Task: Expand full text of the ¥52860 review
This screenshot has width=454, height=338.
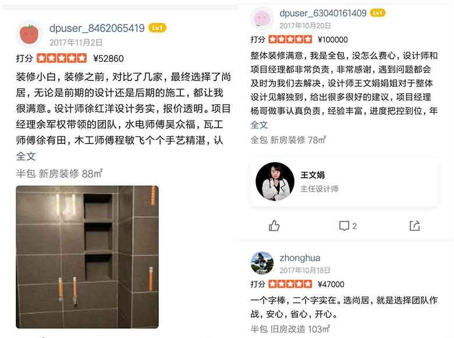Action: pyautogui.click(x=26, y=157)
